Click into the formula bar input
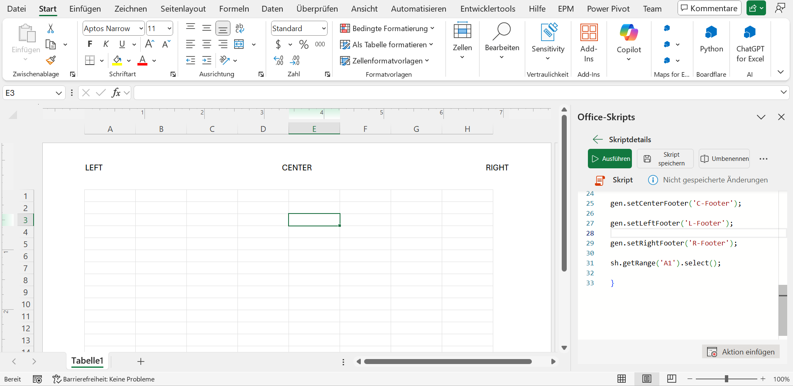793x386 pixels. click(x=456, y=93)
